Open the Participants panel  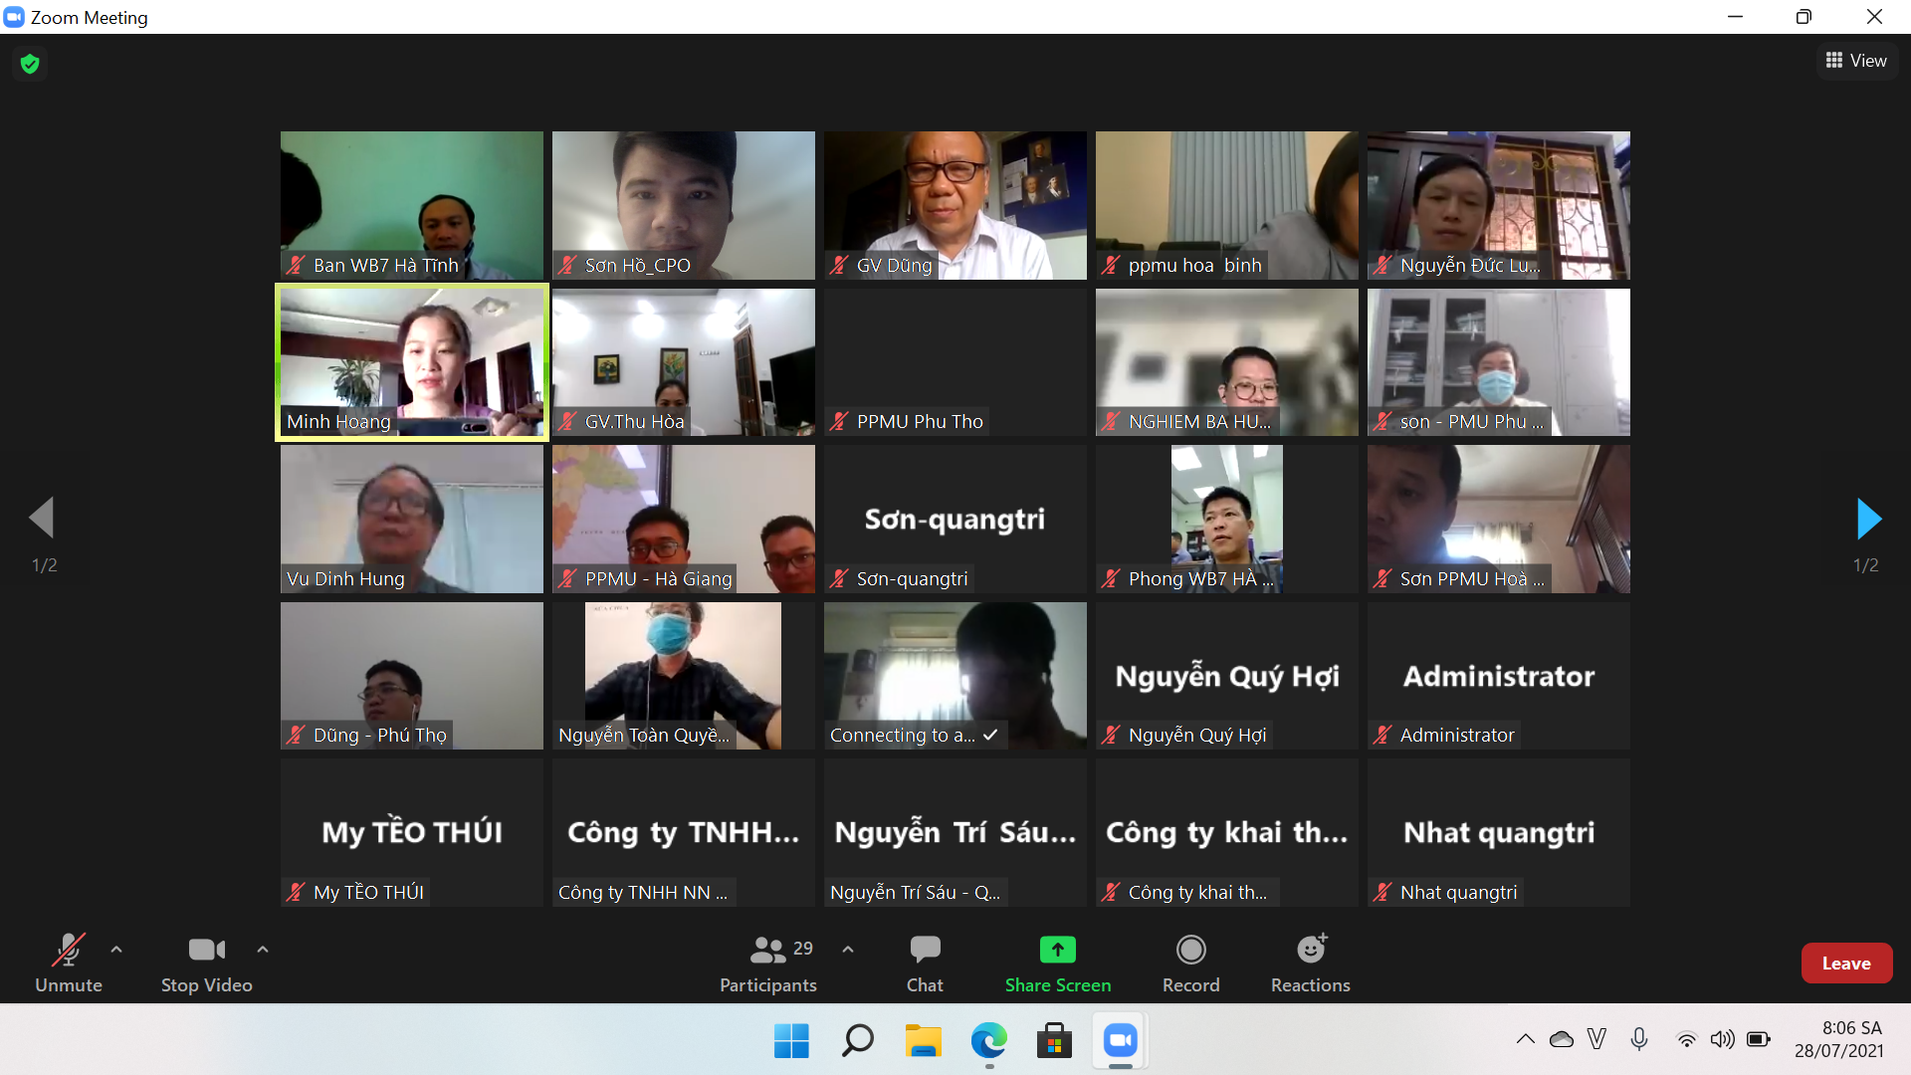(x=768, y=963)
